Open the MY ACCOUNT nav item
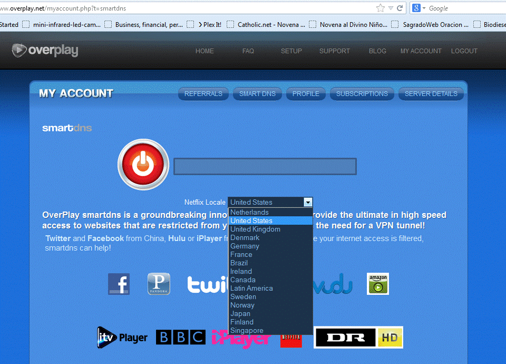The height and width of the screenshot is (364, 506). (x=421, y=51)
